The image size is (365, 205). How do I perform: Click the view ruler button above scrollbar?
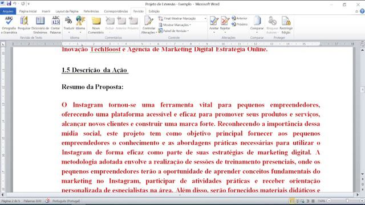363,44
